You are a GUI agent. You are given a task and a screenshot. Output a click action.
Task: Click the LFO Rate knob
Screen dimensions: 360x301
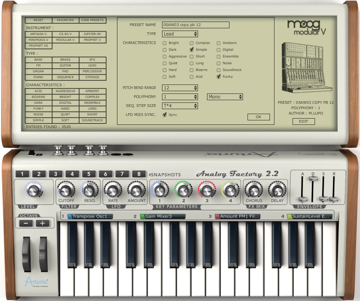pyautogui.click(x=113, y=190)
